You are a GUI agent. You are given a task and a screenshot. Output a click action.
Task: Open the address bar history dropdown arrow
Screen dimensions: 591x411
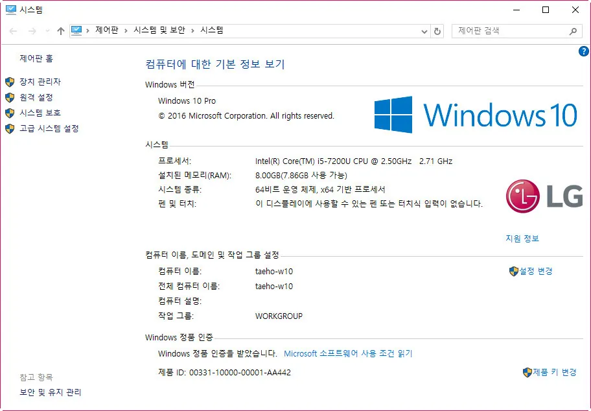pyautogui.click(x=424, y=30)
